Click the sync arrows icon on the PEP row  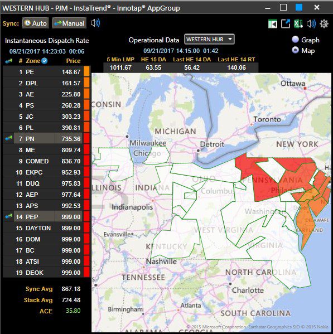point(9,217)
